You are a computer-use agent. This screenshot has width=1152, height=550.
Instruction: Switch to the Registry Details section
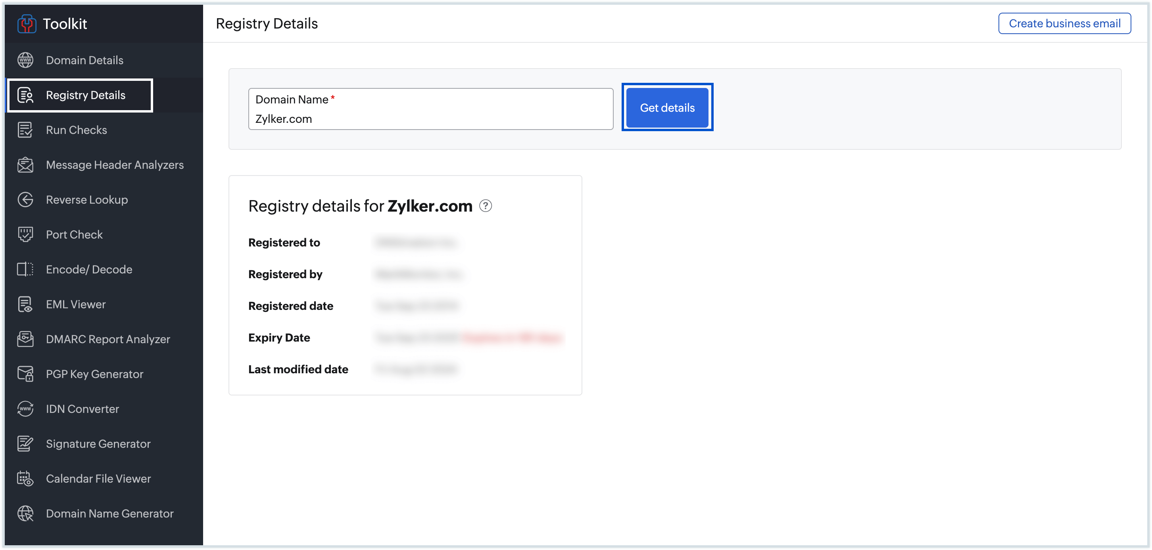coord(86,95)
